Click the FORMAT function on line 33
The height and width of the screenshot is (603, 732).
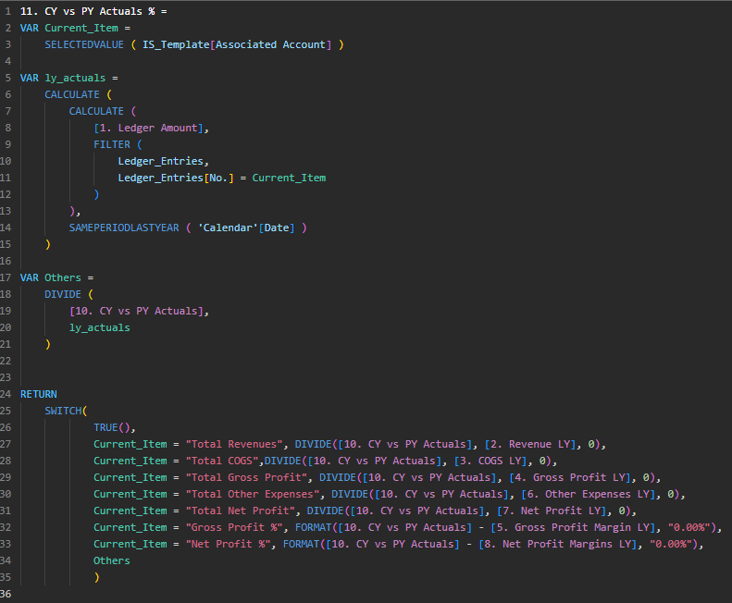(301, 544)
